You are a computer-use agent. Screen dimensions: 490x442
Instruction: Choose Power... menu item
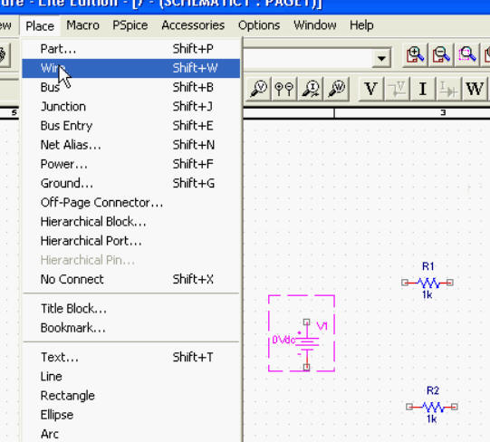[131, 164]
